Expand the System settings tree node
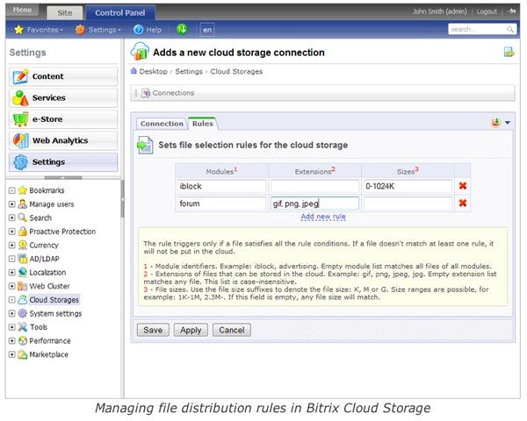Image resolution: width=527 pixels, height=421 pixels. pos(12,313)
